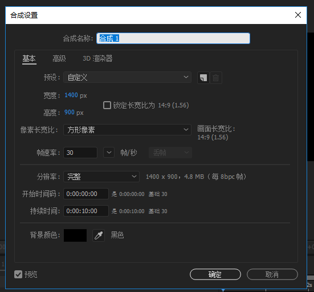Open the 预设 dropdown

click(127, 77)
